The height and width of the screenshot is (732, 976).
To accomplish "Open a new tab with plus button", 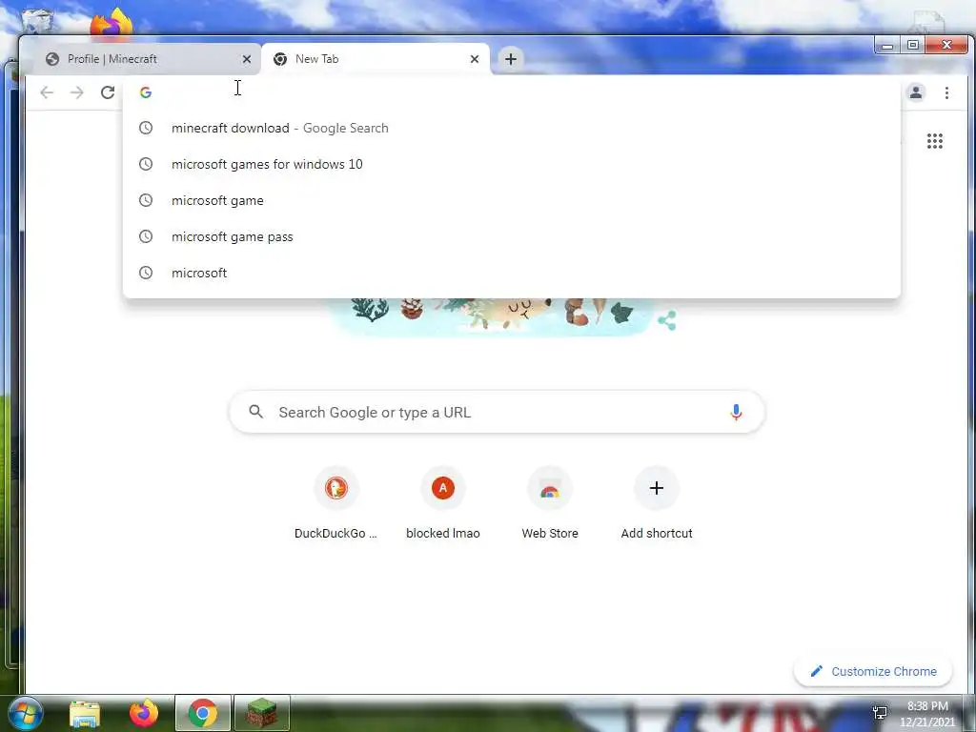I will coord(511,59).
